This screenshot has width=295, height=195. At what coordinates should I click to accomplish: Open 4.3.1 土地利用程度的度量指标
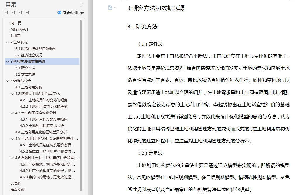tap(44, 119)
